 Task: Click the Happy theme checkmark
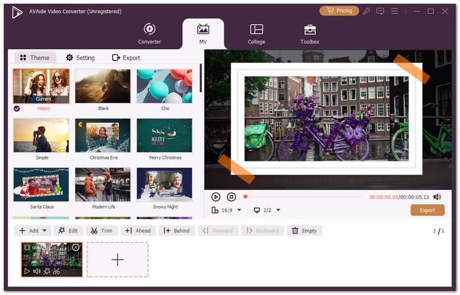coord(17,108)
